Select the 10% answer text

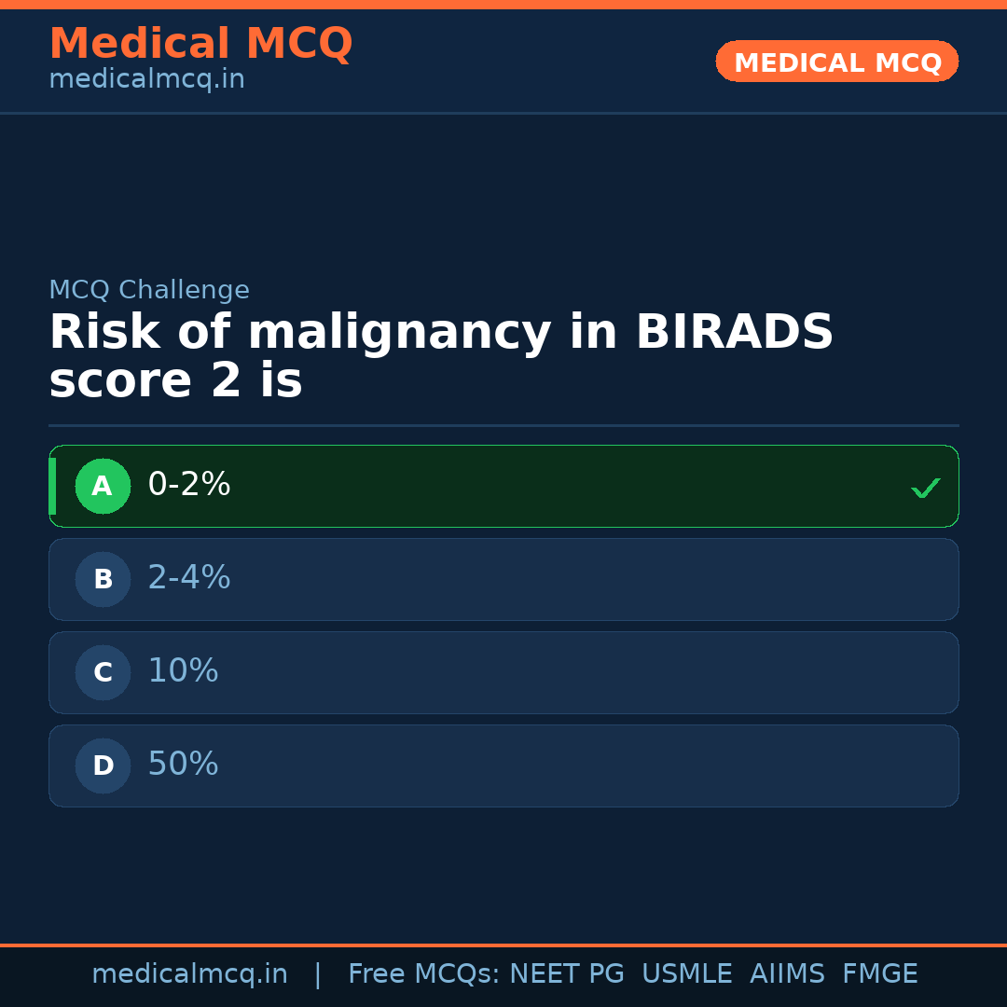click(183, 671)
